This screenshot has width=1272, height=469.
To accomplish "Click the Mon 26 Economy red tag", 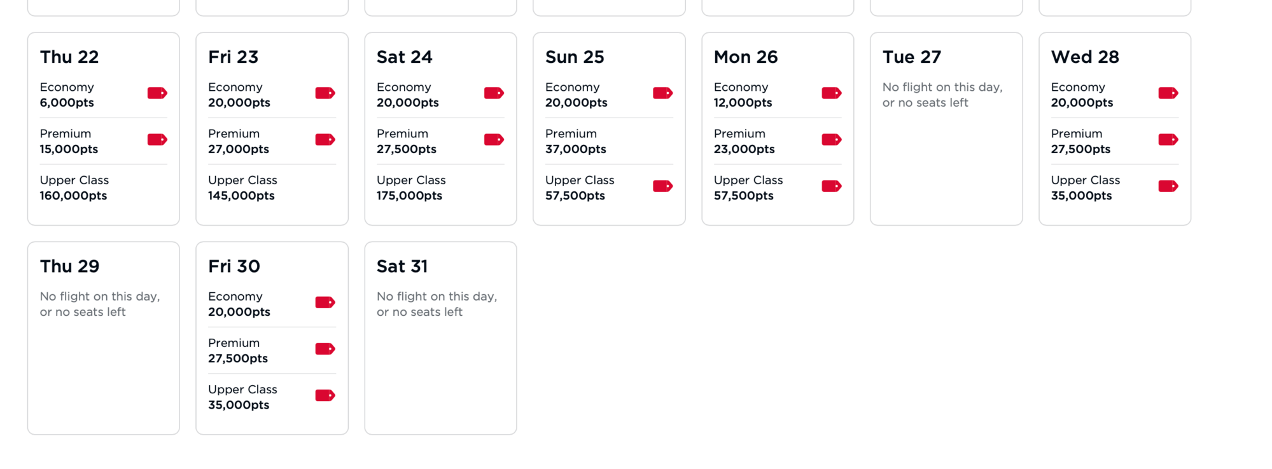I will [831, 93].
